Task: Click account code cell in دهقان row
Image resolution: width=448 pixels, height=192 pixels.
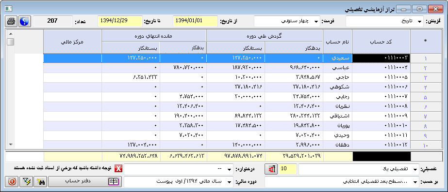Action: click(381, 145)
